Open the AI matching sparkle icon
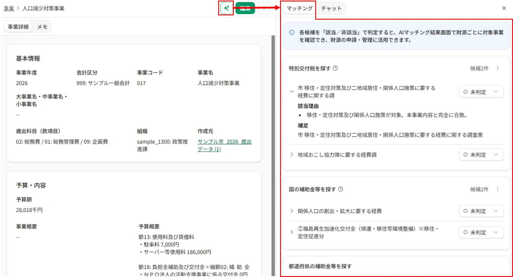 226,8
